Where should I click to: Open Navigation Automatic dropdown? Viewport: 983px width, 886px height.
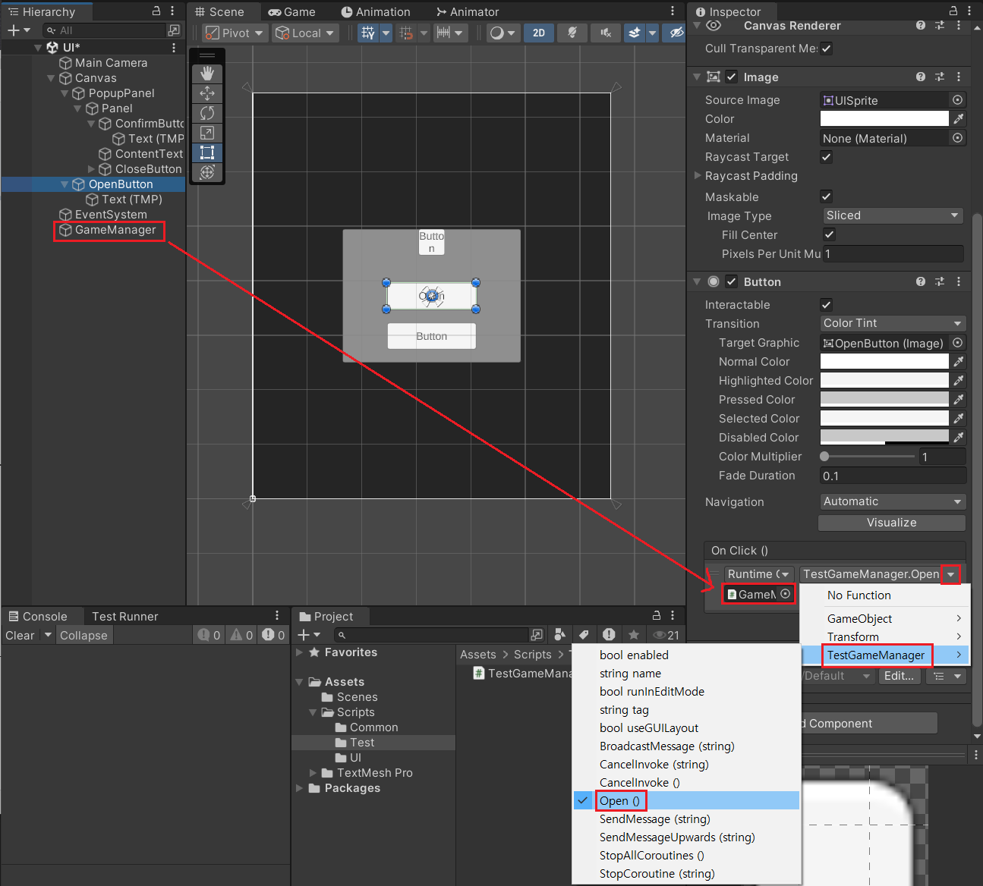click(893, 501)
